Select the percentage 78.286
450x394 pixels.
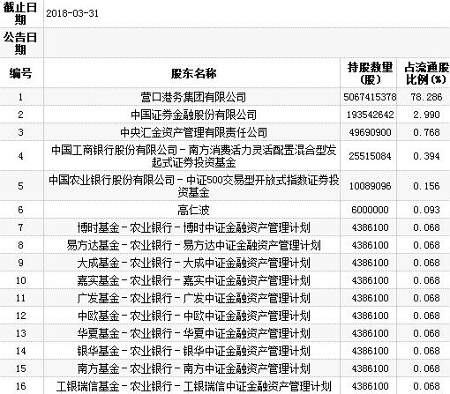tap(426, 97)
